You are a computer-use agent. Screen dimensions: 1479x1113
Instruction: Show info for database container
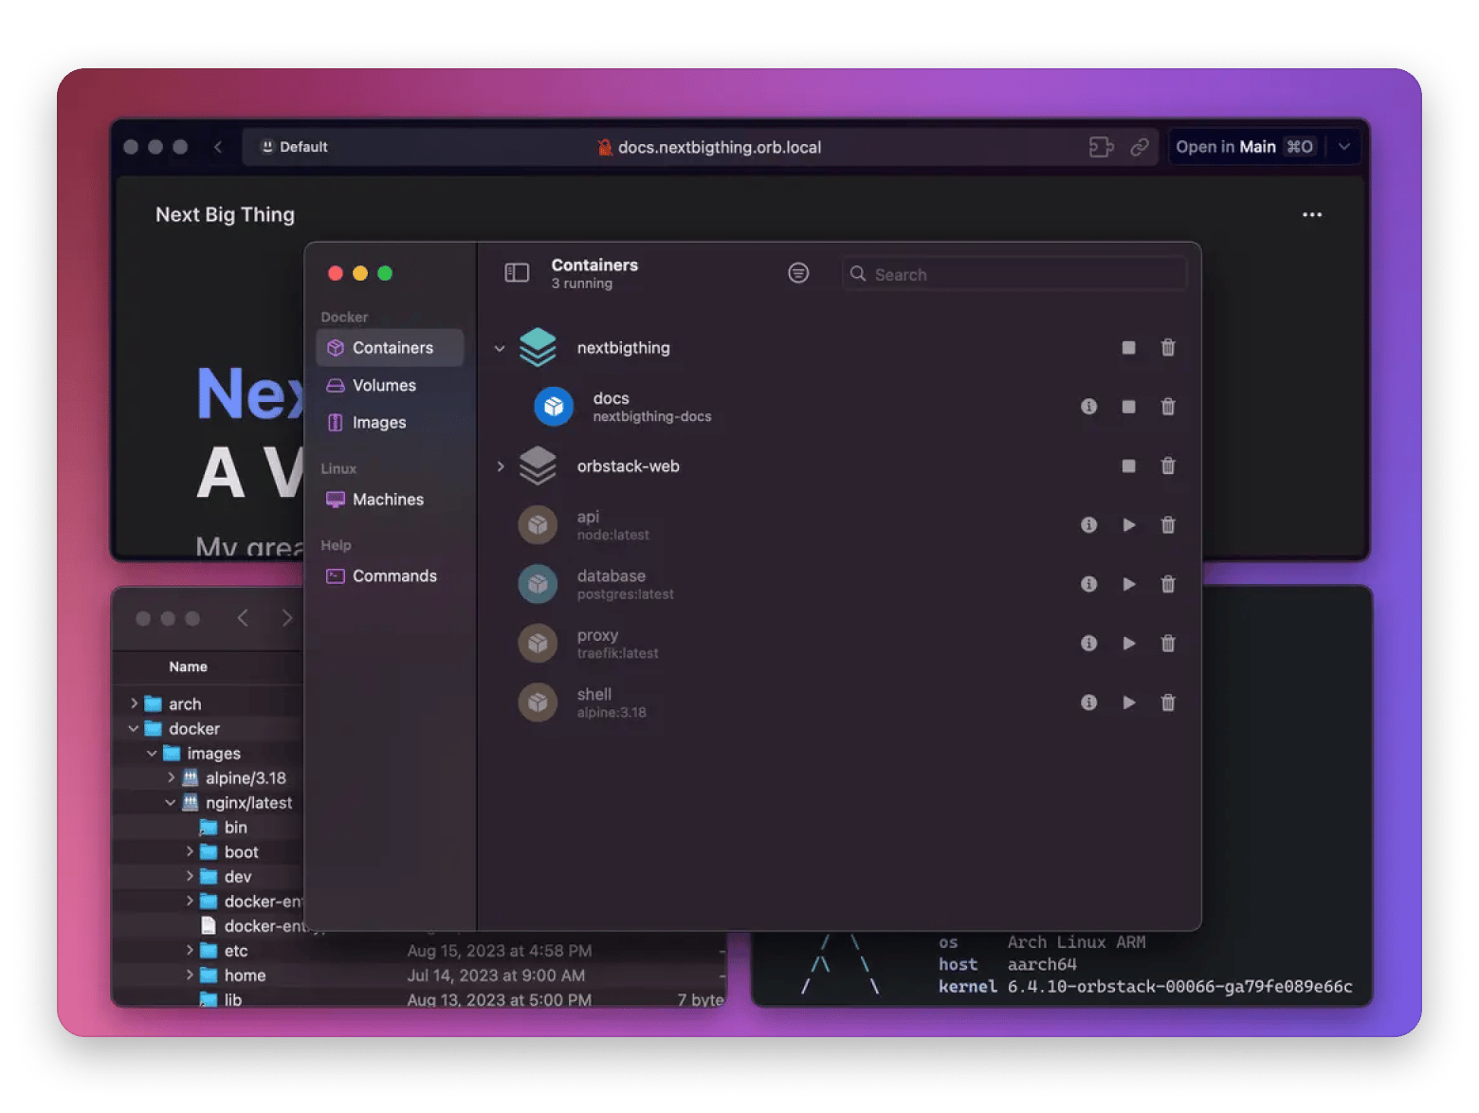tap(1088, 584)
